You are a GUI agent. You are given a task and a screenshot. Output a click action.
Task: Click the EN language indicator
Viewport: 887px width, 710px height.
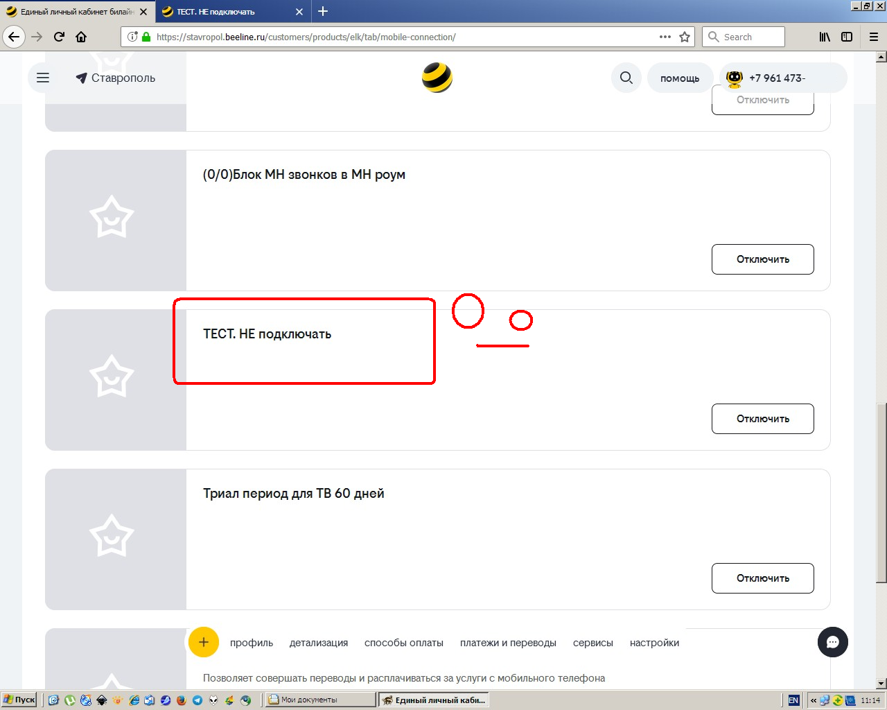coord(794,700)
